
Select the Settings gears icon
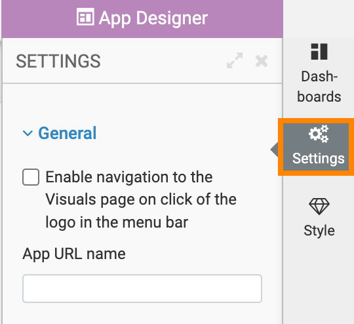[319, 134]
